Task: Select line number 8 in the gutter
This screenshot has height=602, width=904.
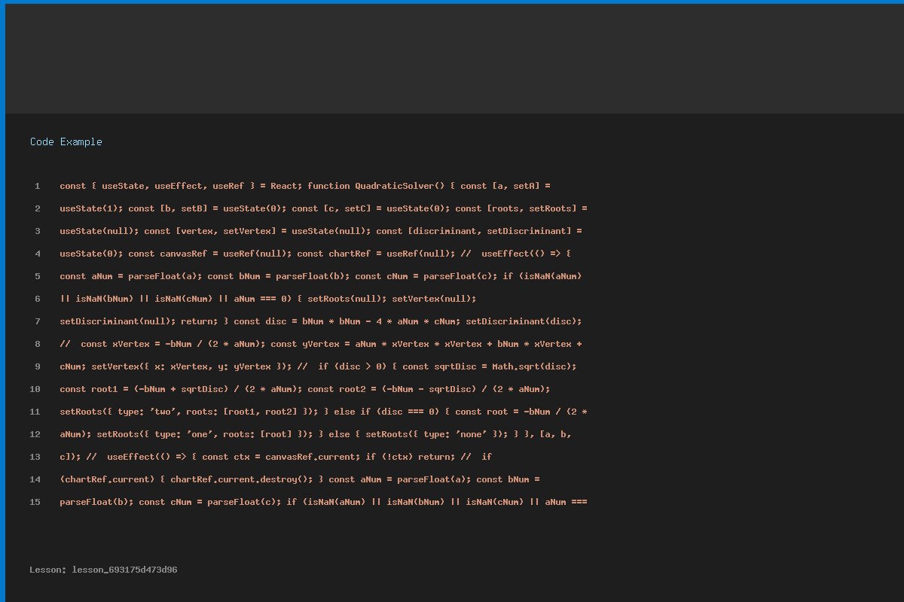Action: [37, 344]
